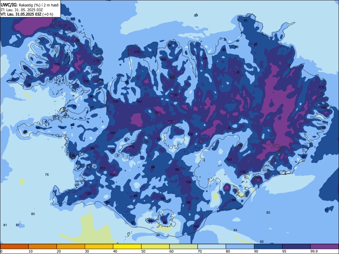This screenshot has height=254, width=339.
Task: Select the "84" humidity value on the map
Action: (x=235, y=230)
